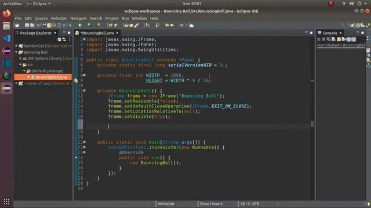371x208 pixels.
Task: Click the Open Task toolbar icon
Action: point(131,25)
